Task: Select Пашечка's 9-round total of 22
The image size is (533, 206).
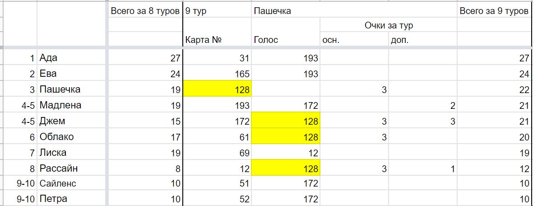Action: pos(495,89)
